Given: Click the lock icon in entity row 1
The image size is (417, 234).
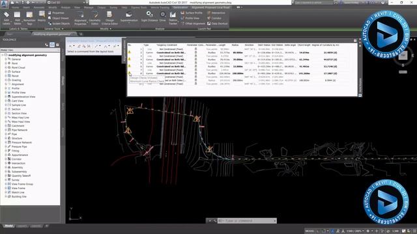Looking at the screenshot, I should [x=195, y=49].
